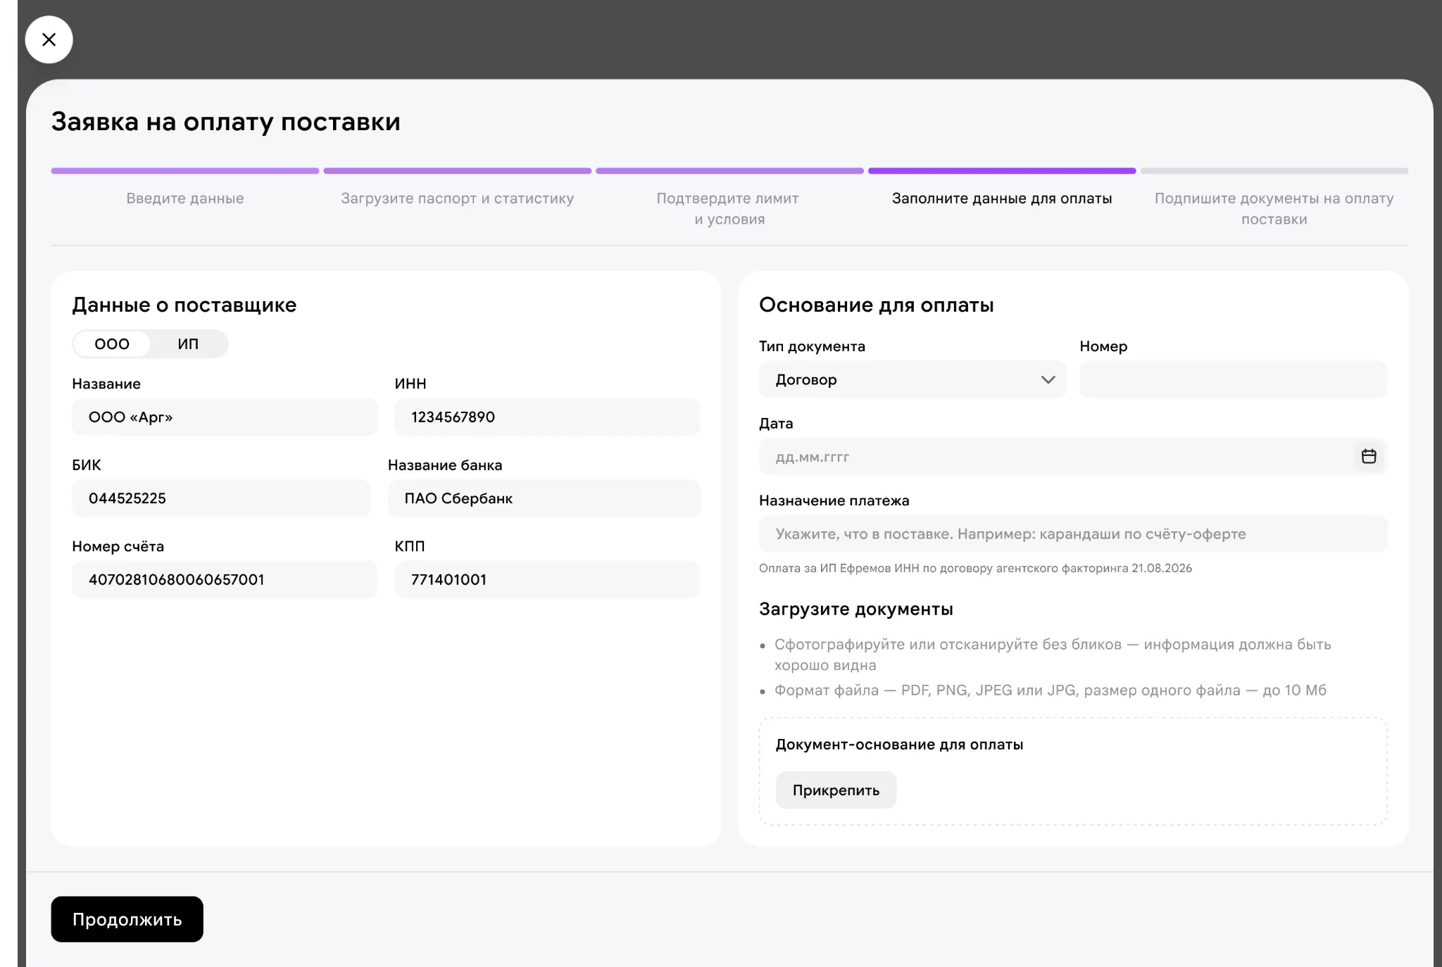Click the БИК field with 044525225
The width and height of the screenshot is (1442, 967).
pos(221,498)
